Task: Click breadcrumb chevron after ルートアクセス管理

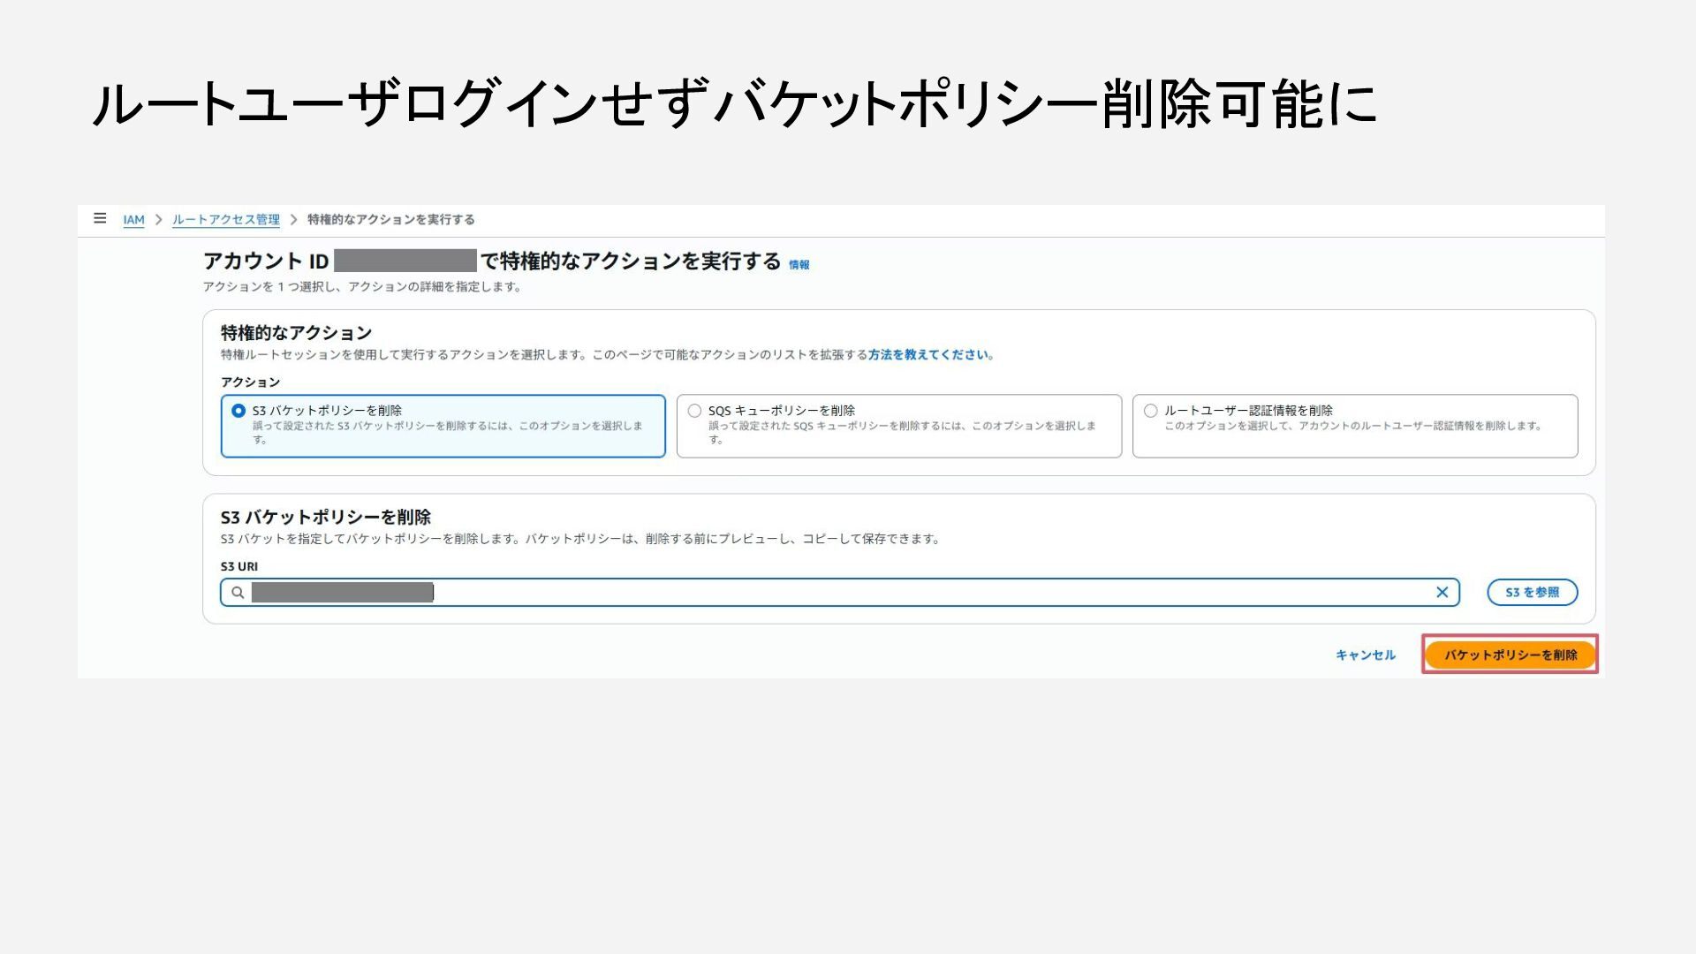Action: (294, 220)
